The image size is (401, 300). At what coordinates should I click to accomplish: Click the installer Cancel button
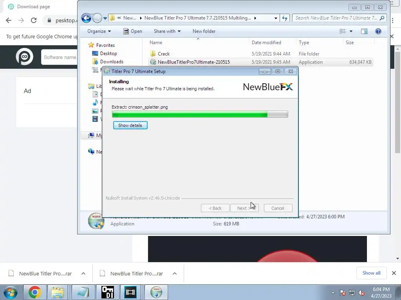pyautogui.click(x=278, y=208)
